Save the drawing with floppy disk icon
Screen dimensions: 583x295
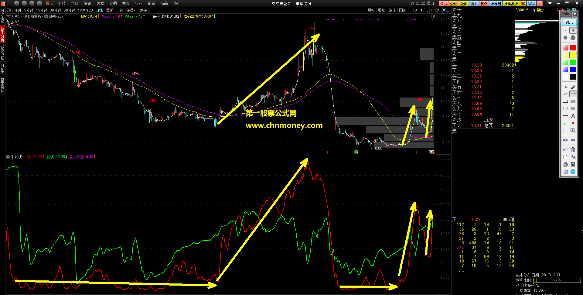[573, 164]
